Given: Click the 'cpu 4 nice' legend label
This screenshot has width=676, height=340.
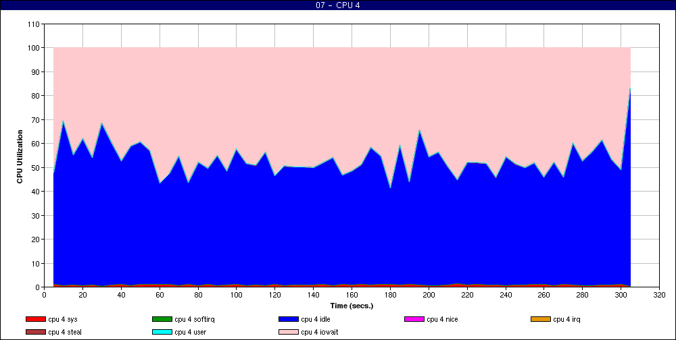Looking at the screenshot, I should tap(442, 320).
